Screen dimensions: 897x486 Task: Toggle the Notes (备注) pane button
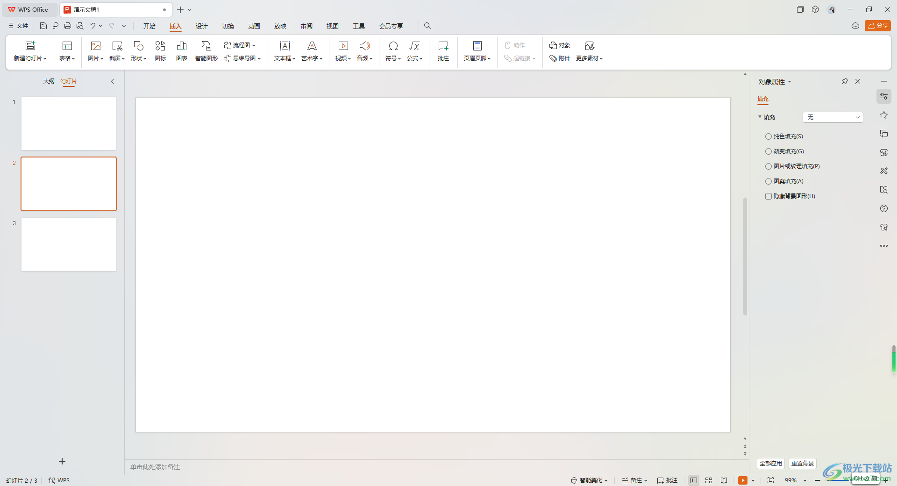(634, 480)
